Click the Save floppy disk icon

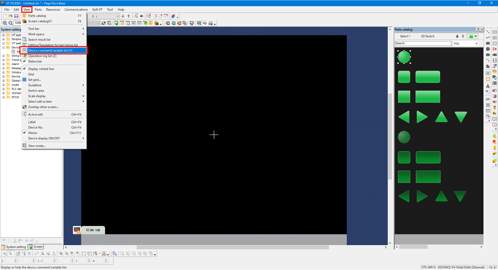16,16
